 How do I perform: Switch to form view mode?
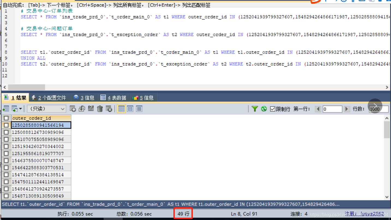pos(130,109)
